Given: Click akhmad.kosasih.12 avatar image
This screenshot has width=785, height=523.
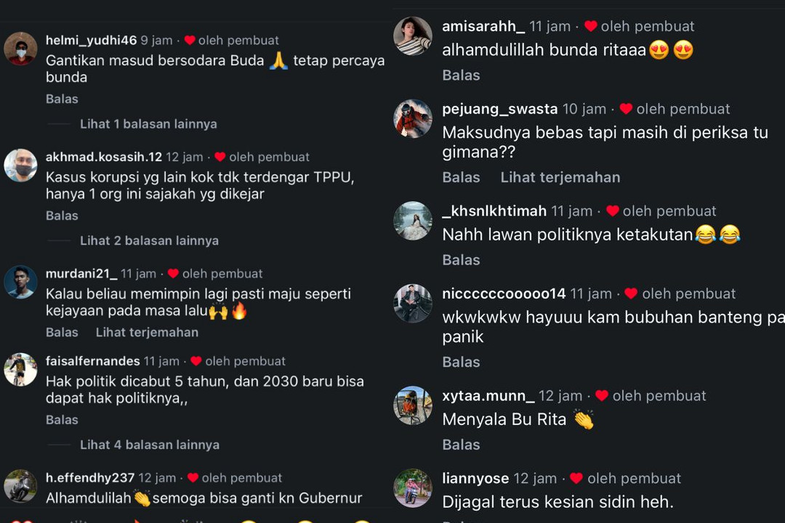Looking at the screenshot, I should pyautogui.click(x=20, y=165).
